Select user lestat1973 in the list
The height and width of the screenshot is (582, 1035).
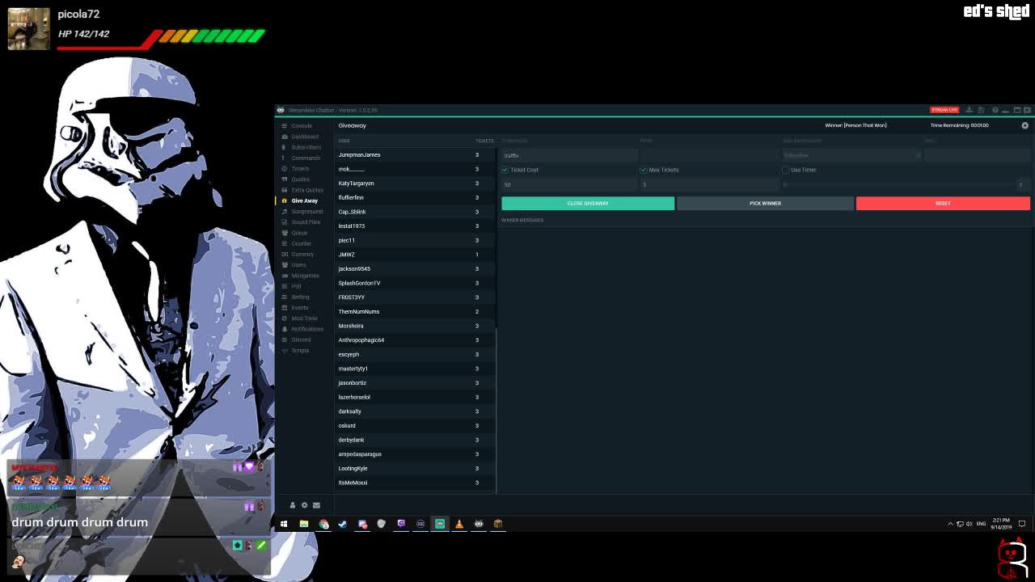click(x=415, y=226)
